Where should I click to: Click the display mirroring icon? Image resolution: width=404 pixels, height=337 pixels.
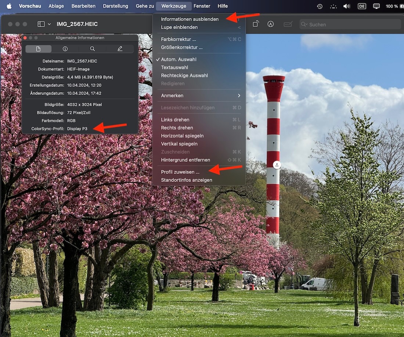click(376, 6)
